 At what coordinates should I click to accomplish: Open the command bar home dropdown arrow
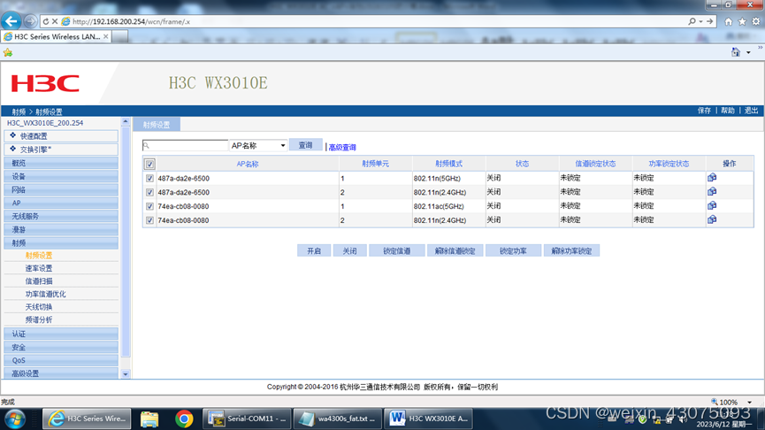748,52
